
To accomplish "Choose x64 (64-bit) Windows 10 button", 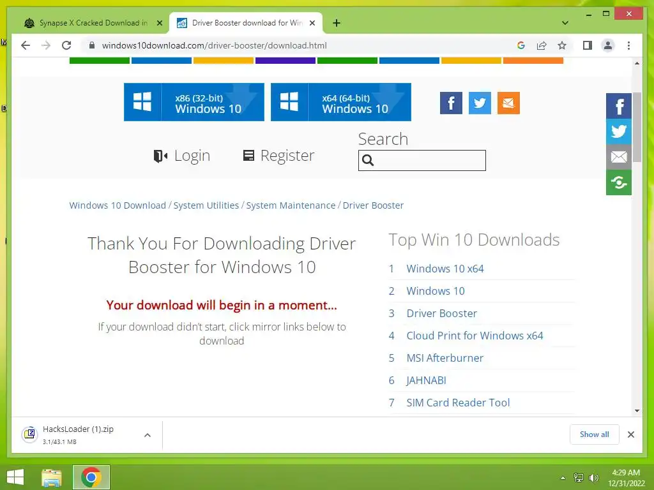I will (x=341, y=102).
